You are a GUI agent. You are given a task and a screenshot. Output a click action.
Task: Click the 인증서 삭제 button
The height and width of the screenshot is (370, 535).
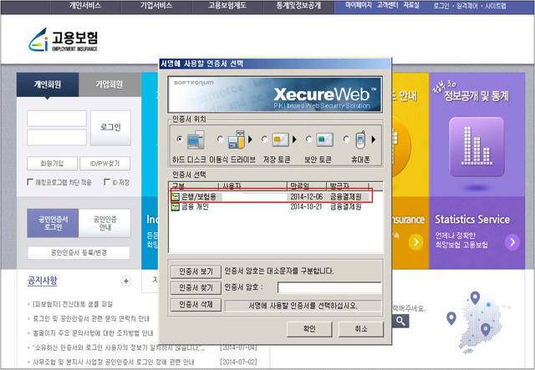[x=196, y=305]
